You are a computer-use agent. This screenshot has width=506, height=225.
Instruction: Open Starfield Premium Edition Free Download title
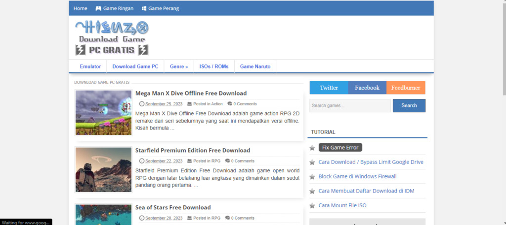coord(193,151)
